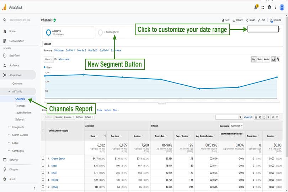Select the term cloud view icon
288x192 pixels.
(x=273, y=117)
